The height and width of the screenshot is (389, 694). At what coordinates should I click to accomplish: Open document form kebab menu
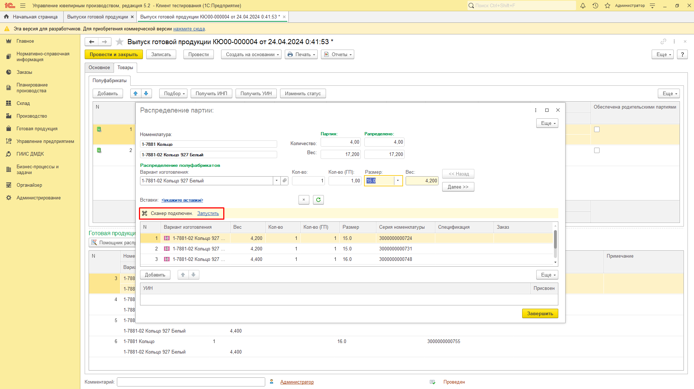coord(674,42)
